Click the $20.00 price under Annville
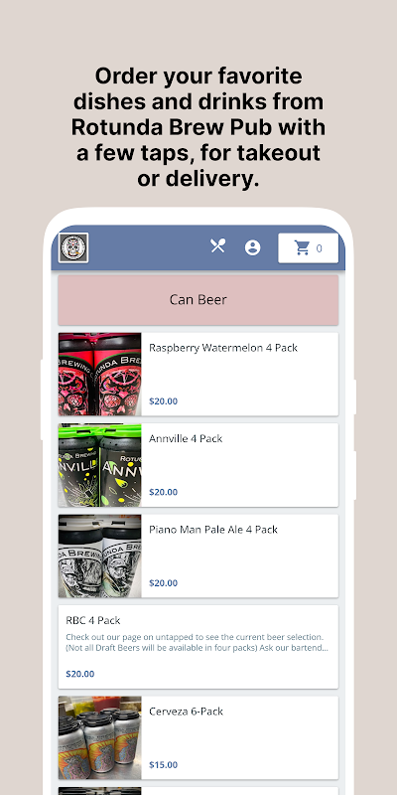 click(x=163, y=492)
